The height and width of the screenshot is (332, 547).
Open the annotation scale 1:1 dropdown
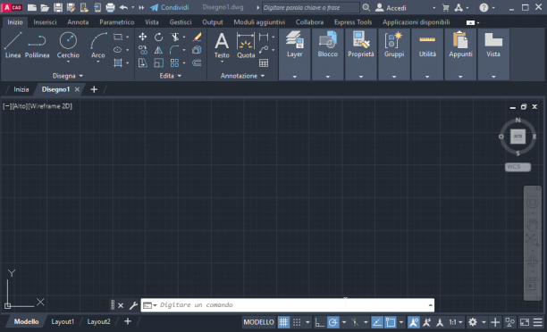tap(456, 322)
